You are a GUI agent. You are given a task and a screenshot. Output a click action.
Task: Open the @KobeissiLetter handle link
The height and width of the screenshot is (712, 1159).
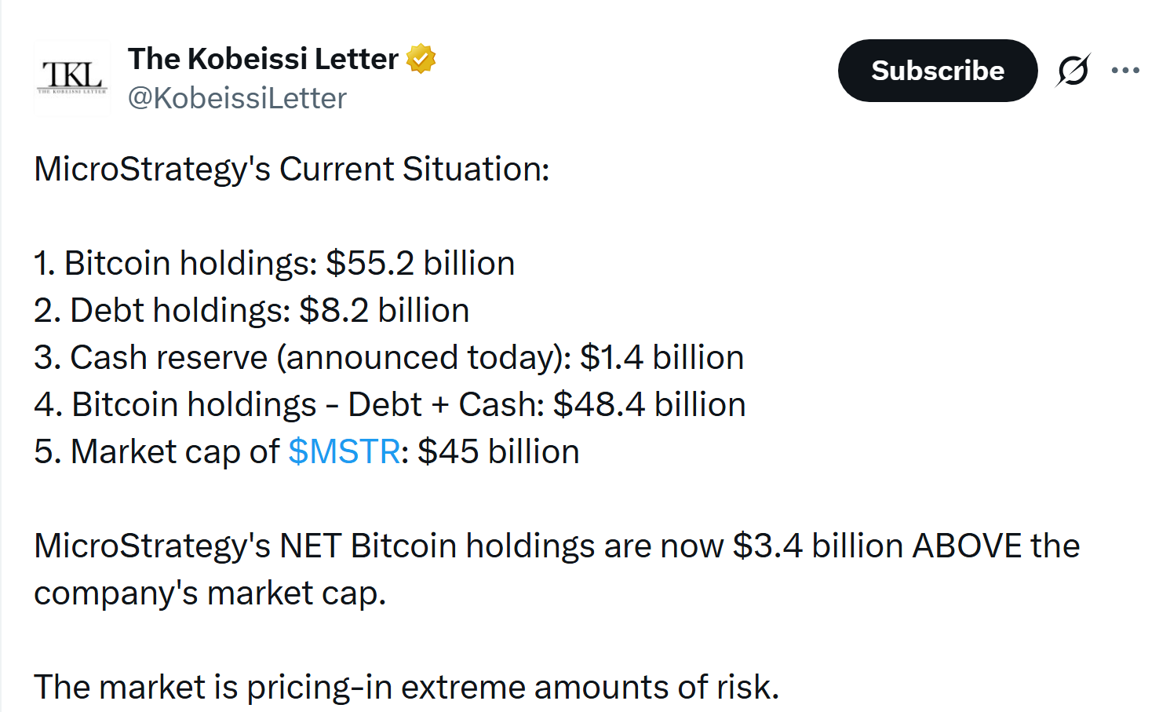click(x=237, y=98)
